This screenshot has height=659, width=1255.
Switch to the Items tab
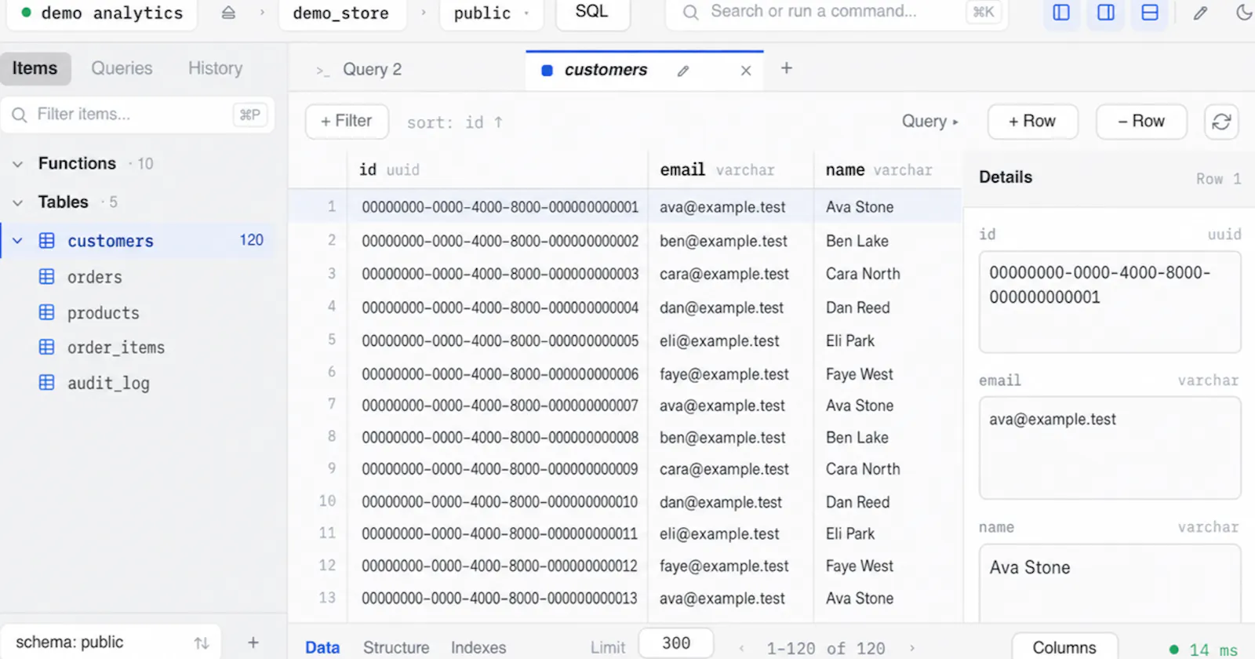(x=35, y=68)
